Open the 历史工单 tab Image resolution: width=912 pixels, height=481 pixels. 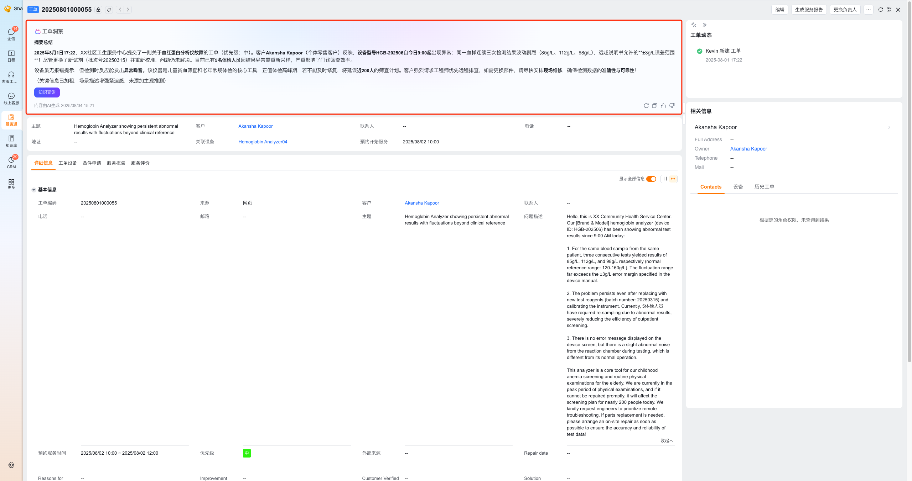pyautogui.click(x=764, y=187)
